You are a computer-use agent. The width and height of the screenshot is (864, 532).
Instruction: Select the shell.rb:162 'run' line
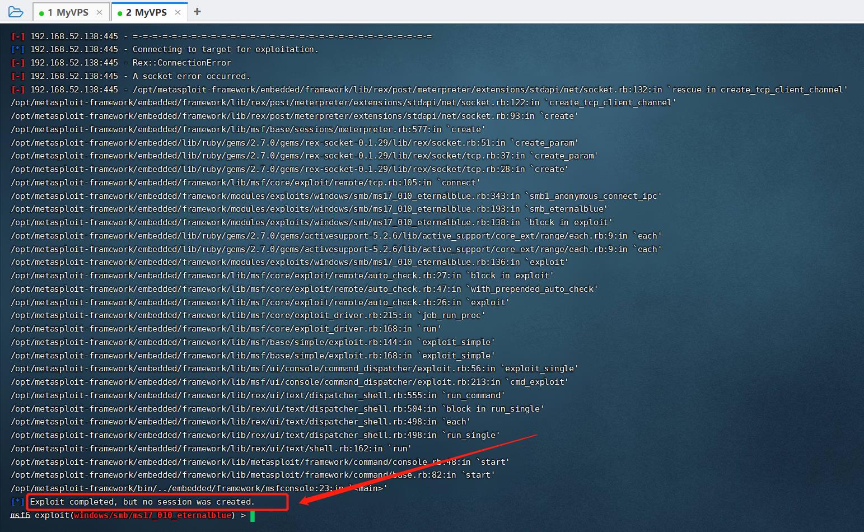(x=211, y=449)
